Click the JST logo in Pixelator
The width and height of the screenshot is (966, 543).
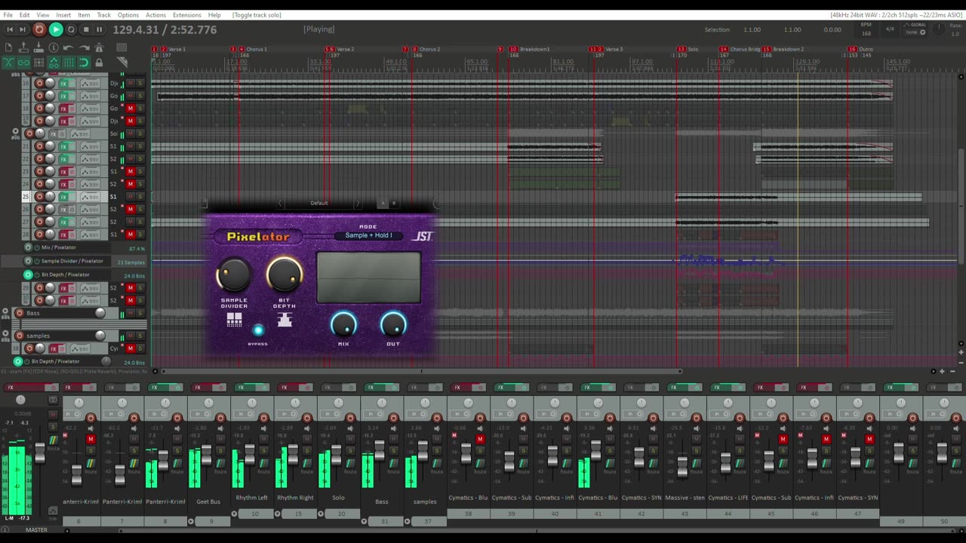(x=423, y=236)
